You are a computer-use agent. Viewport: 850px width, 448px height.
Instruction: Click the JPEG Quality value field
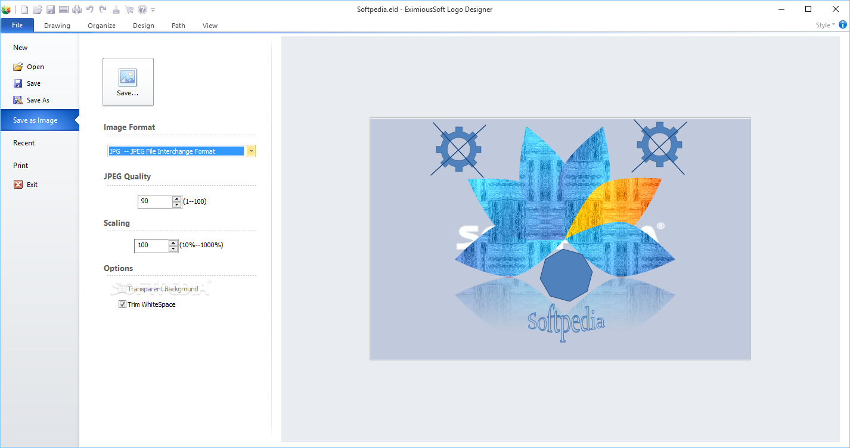click(x=155, y=201)
